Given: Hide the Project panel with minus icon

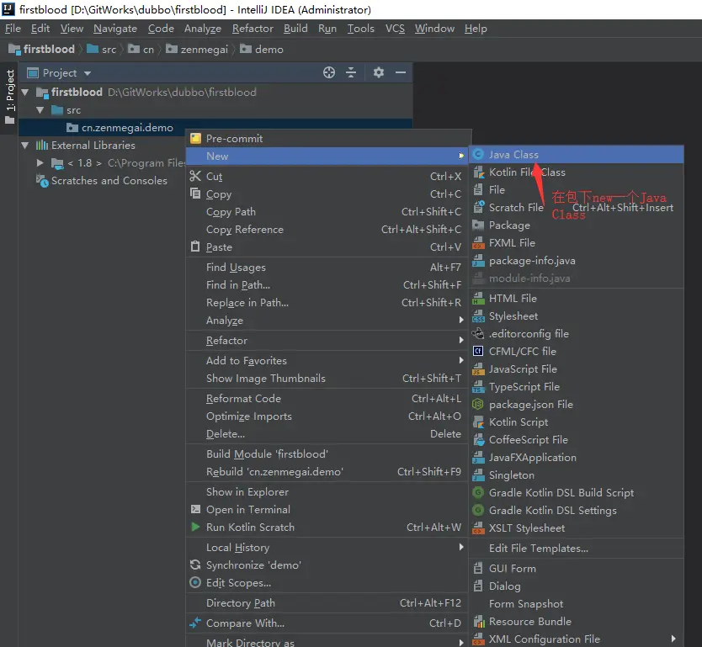Looking at the screenshot, I should click(x=401, y=72).
